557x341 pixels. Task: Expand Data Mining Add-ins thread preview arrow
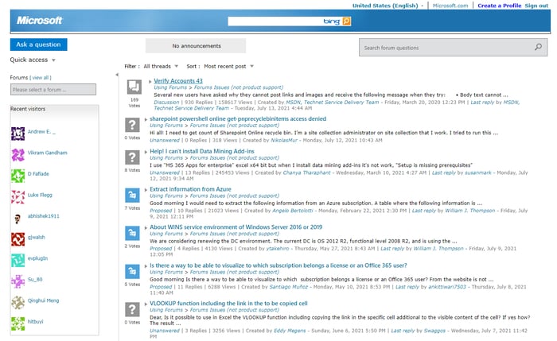146,152
